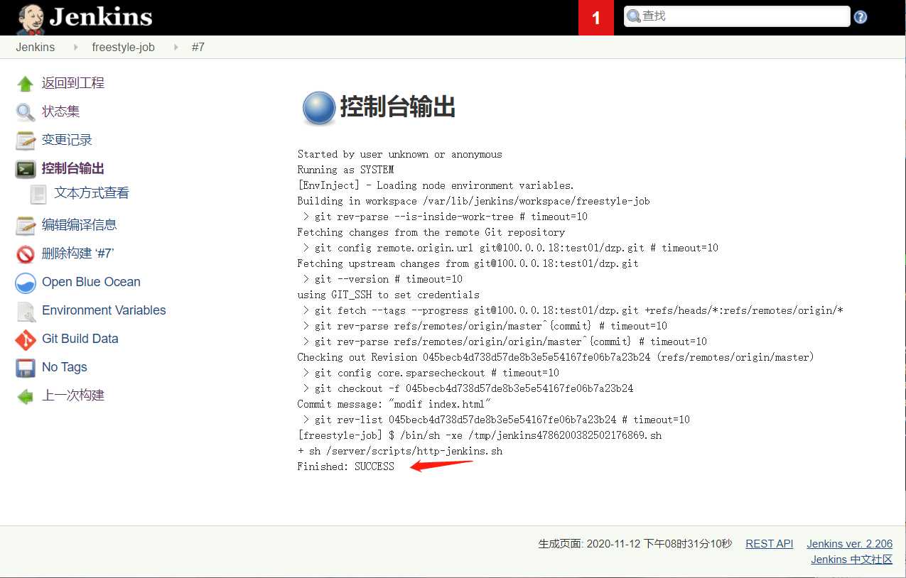Click the 'Running as SYSTEM' line
This screenshot has width=906, height=578.
[345, 170]
